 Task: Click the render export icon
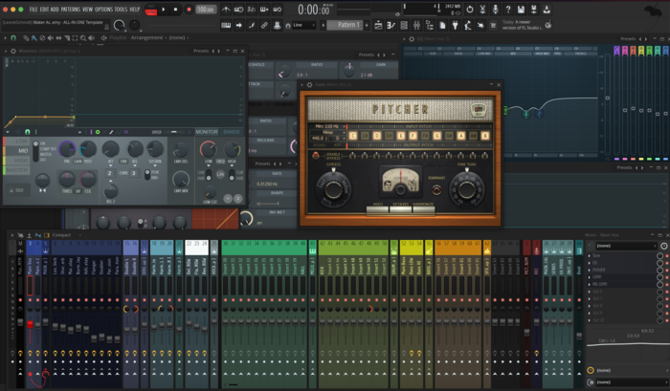tap(534, 10)
